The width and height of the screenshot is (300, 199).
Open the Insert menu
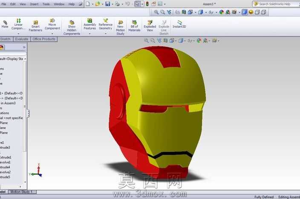click(34, 4)
